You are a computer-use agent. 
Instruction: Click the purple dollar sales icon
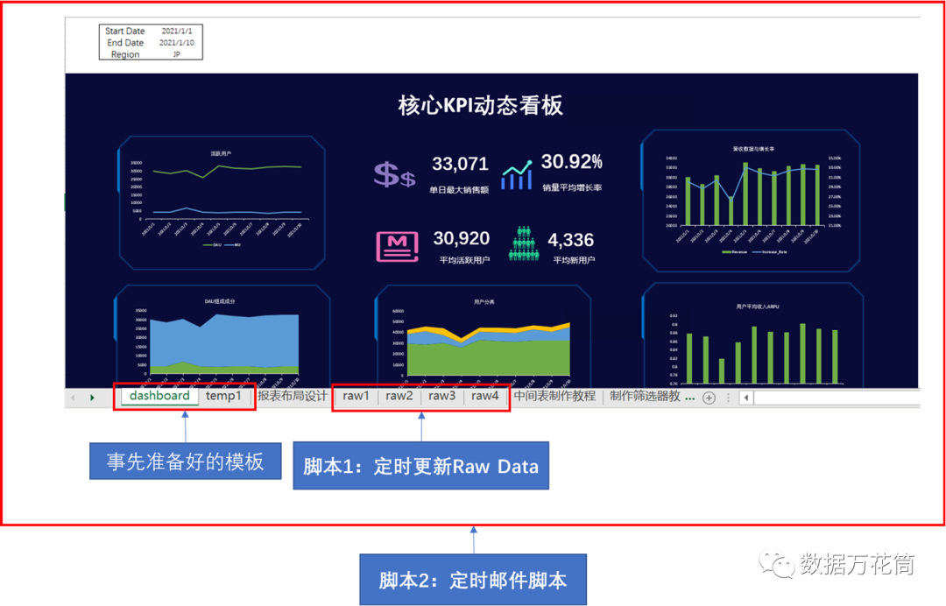pyautogui.click(x=394, y=174)
